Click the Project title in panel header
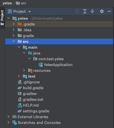Viewport: 114px width, 128px height. [x=19, y=12]
